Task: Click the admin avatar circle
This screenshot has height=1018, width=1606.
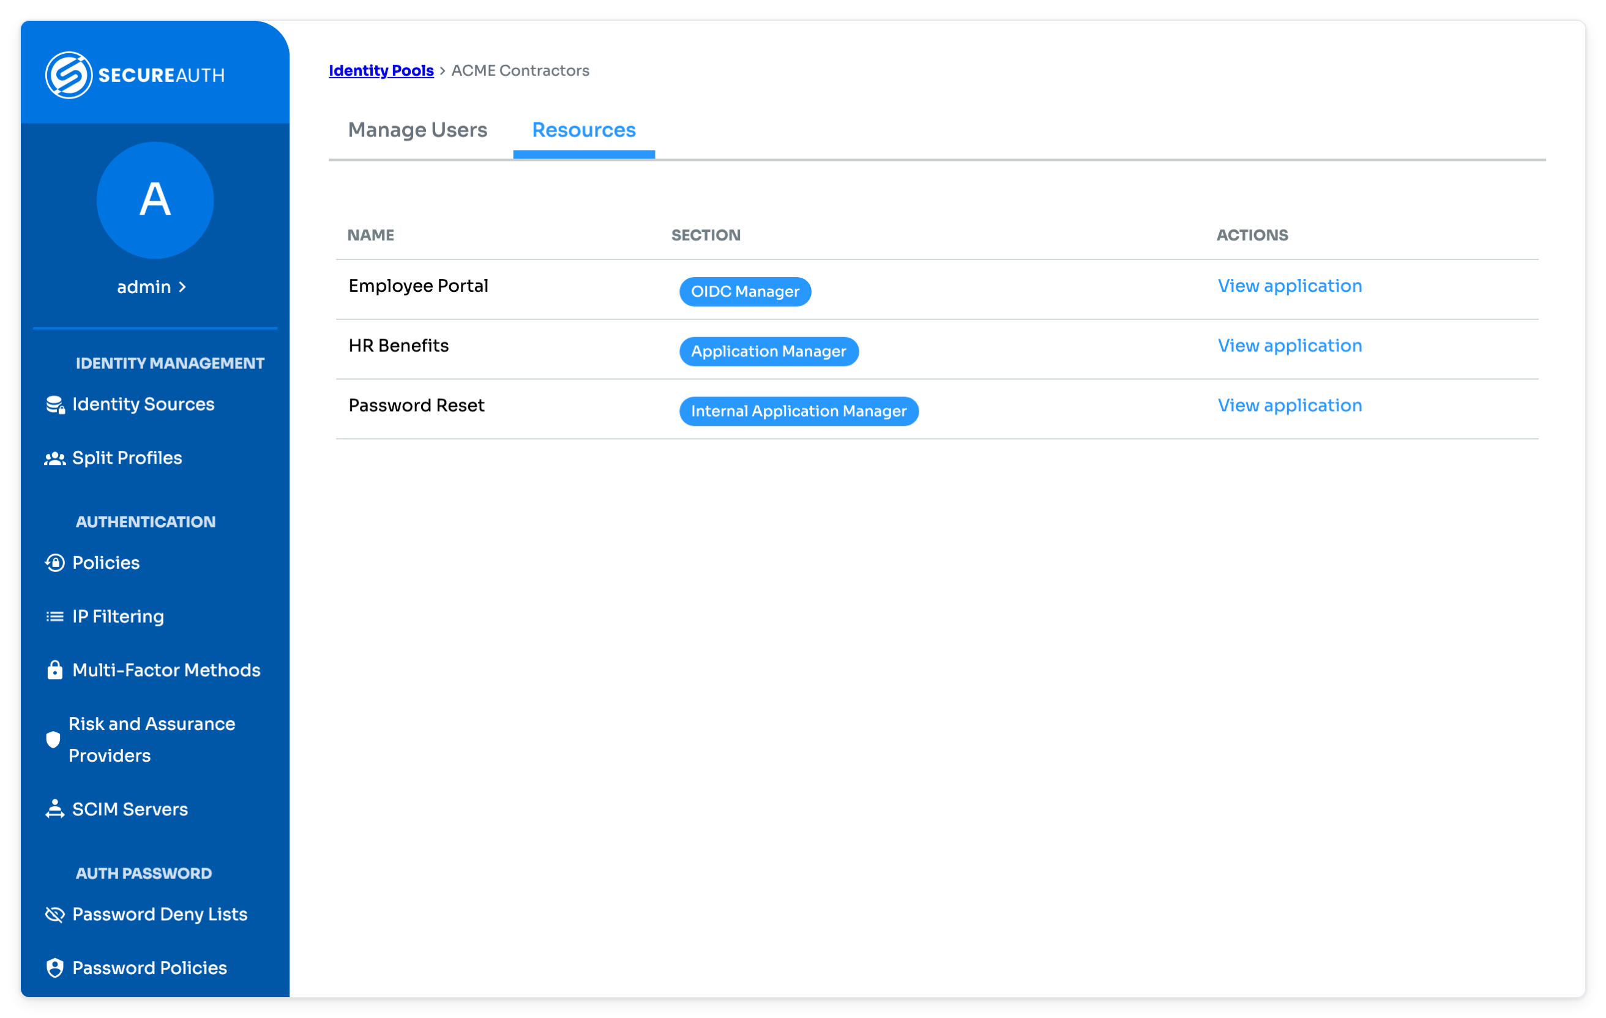Action: [155, 200]
